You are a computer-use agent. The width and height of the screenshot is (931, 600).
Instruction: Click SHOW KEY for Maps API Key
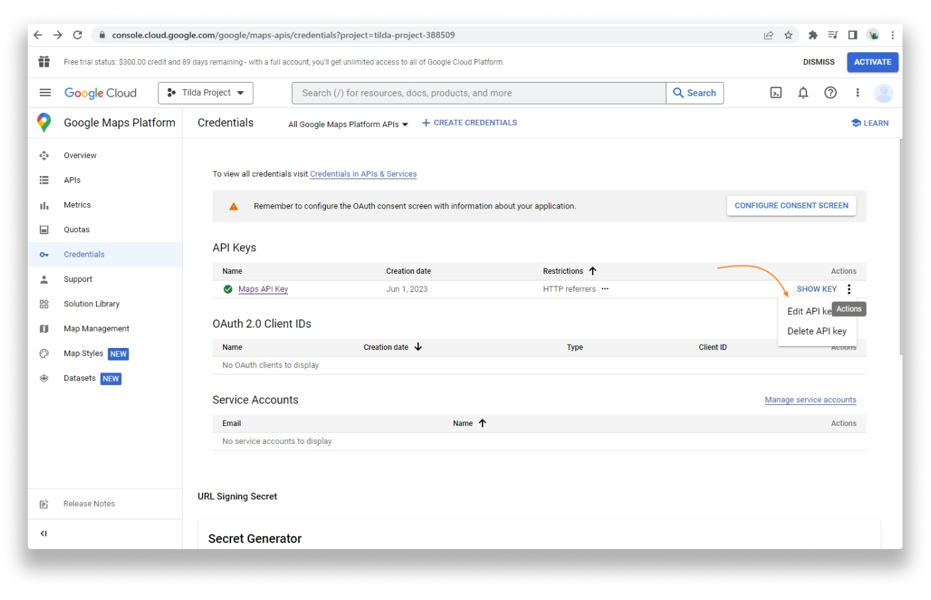tap(816, 289)
